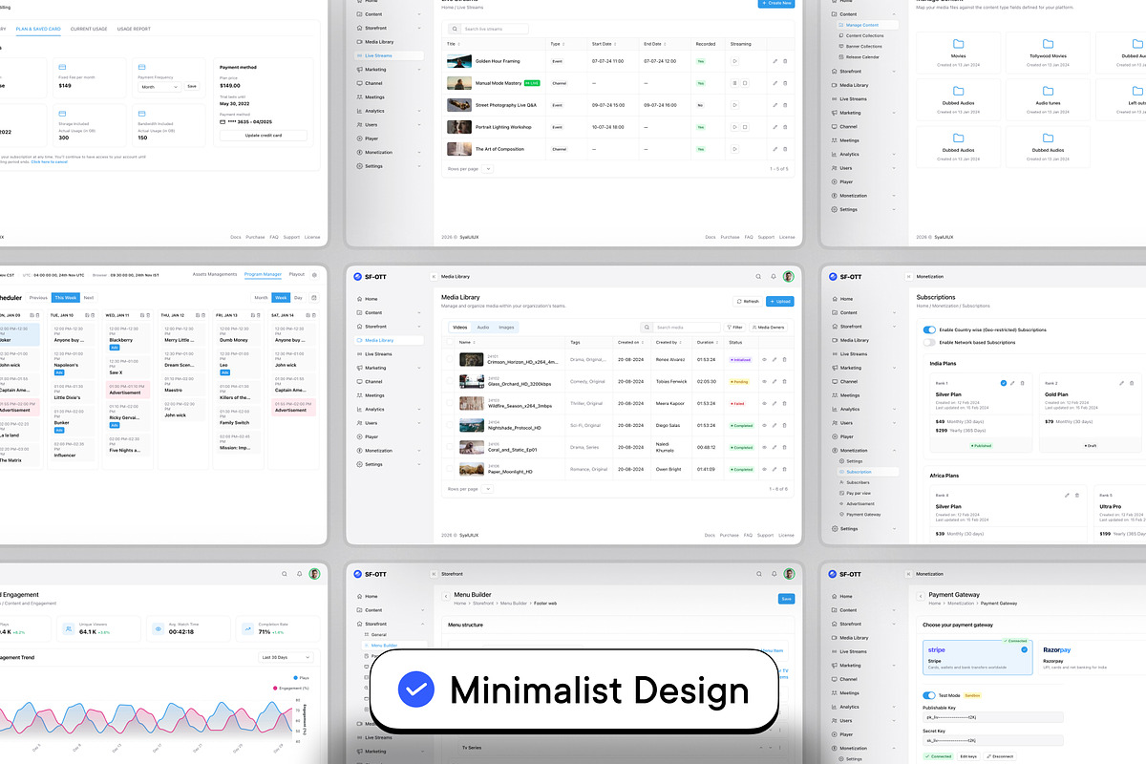The width and height of the screenshot is (1146, 764).
Task: Expand Storefront in Media Library screen sidebar
Action: pyautogui.click(x=419, y=327)
